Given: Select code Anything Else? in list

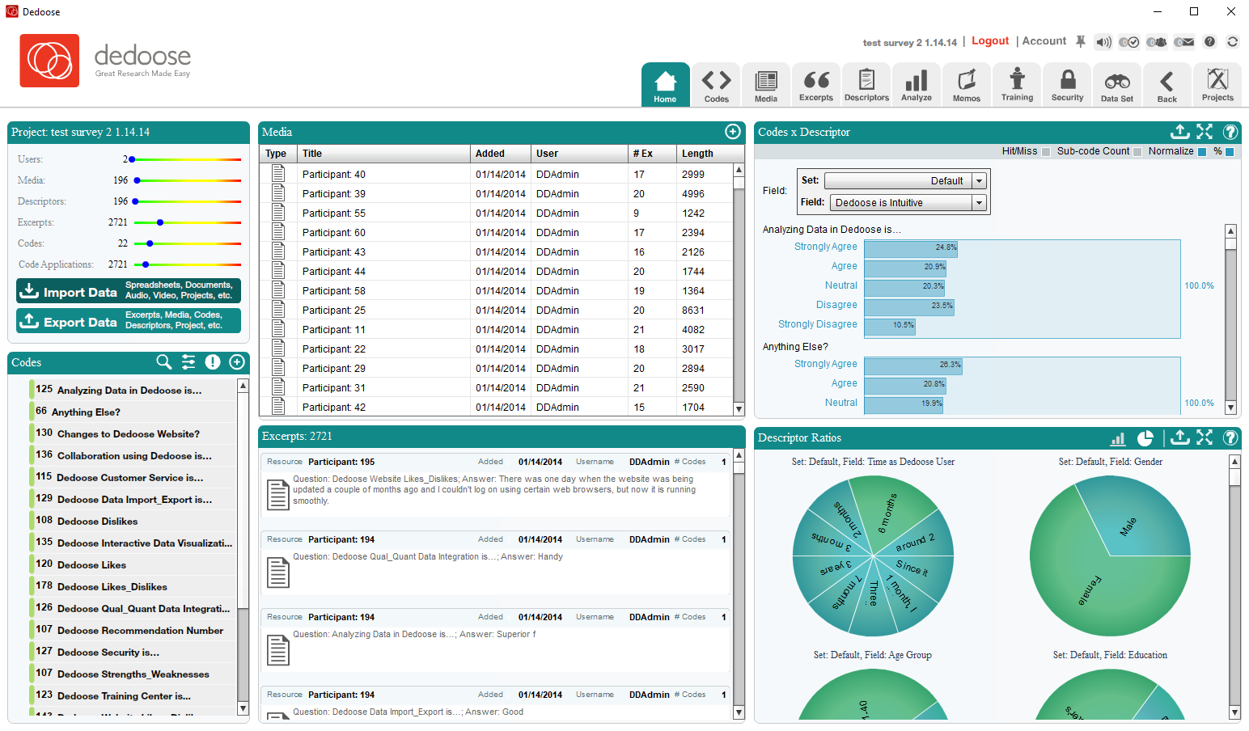Looking at the screenshot, I should [133, 412].
